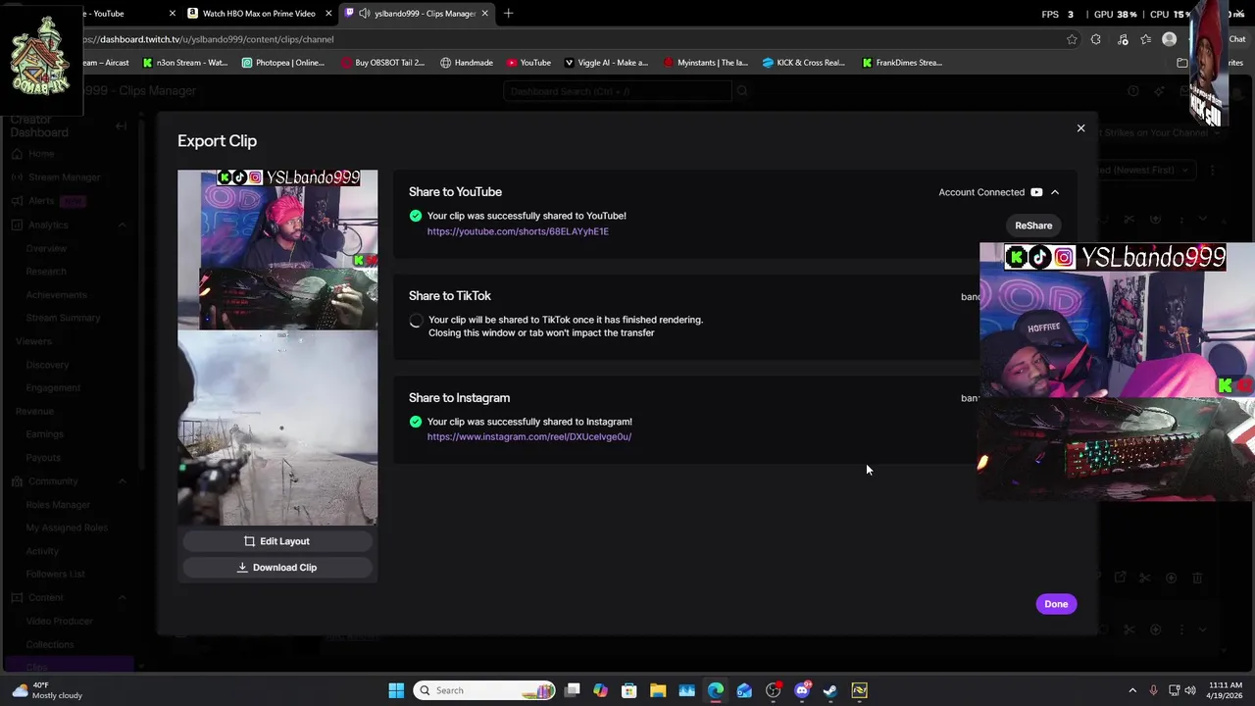Click the YouTube icon beside Account Connected
This screenshot has width=1255, height=706.
[1036, 192]
